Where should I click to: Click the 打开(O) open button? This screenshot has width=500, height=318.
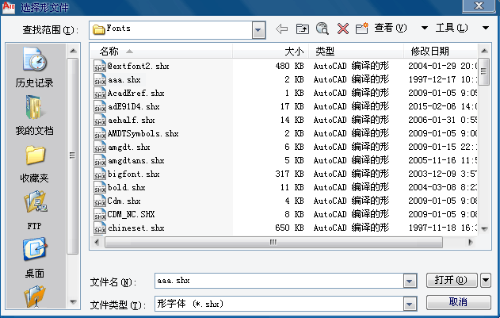pyautogui.click(x=452, y=280)
